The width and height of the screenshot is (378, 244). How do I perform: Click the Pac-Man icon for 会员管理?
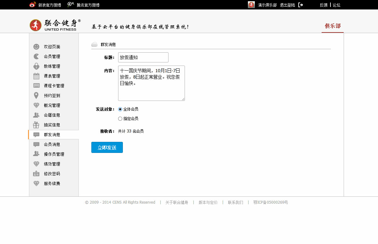(x=36, y=56)
